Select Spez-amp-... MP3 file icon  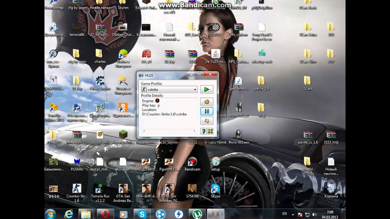(239, 83)
